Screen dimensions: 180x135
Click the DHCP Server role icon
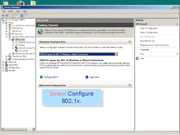[10, 28]
